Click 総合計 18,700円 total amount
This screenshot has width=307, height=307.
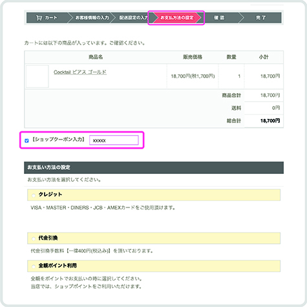[270, 121]
